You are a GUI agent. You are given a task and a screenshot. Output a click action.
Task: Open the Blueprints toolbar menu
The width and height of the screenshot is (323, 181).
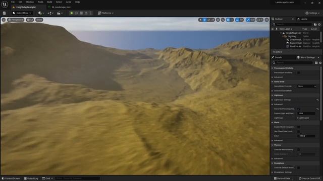click(x=50, y=13)
